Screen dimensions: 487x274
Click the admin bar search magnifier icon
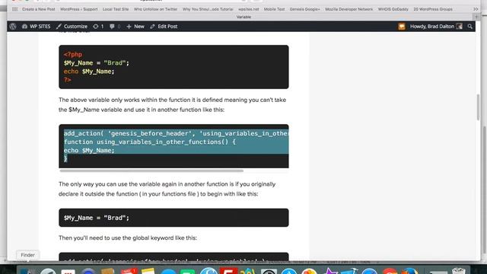coord(470,27)
